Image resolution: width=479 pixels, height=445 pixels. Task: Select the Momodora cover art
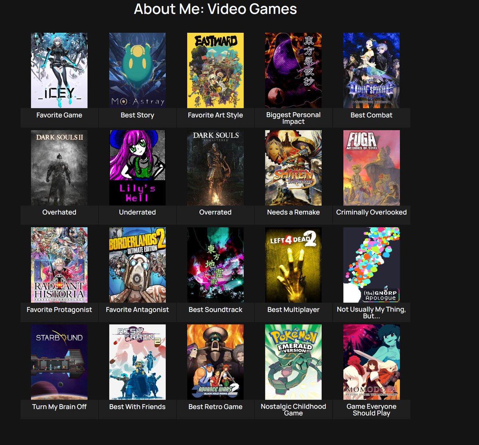point(371,362)
